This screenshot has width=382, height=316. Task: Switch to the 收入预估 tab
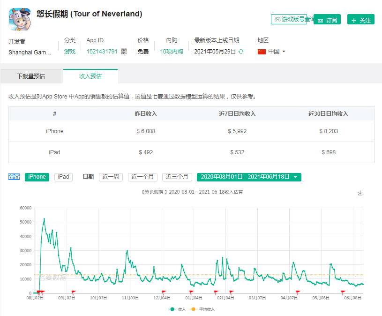pyautogui.click(x=90, y=76)
